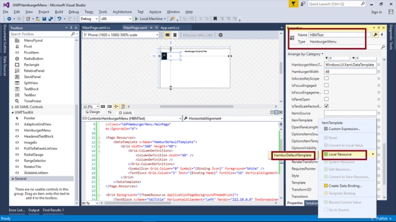Click the bookmark toolbar icon
The height and width of the screenshot is (222, 396).
[x=215, y=19]
